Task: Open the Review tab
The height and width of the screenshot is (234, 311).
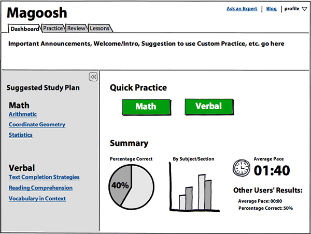Action: [x=76, y=28]
